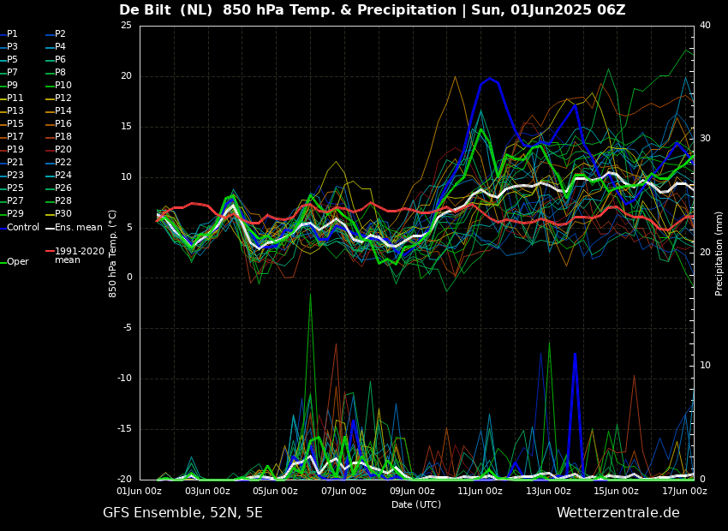Click the 03Jun 00z date tick
Screen dimensions: 728x531
point(207,491)
